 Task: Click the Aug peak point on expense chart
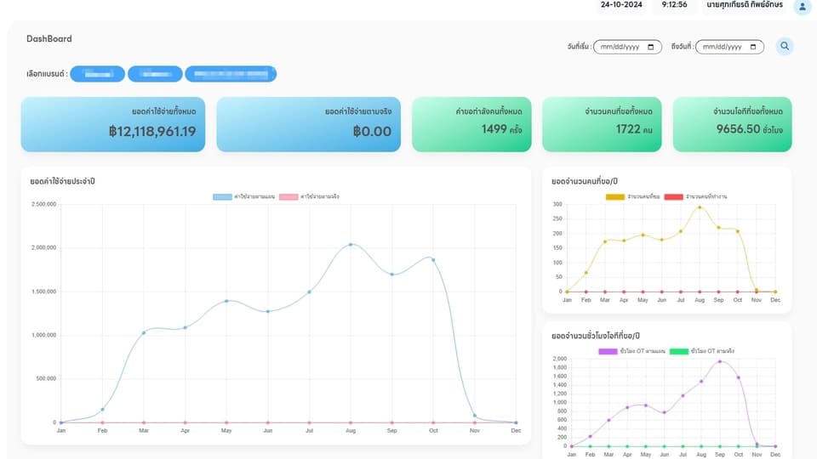pos(351,245)
